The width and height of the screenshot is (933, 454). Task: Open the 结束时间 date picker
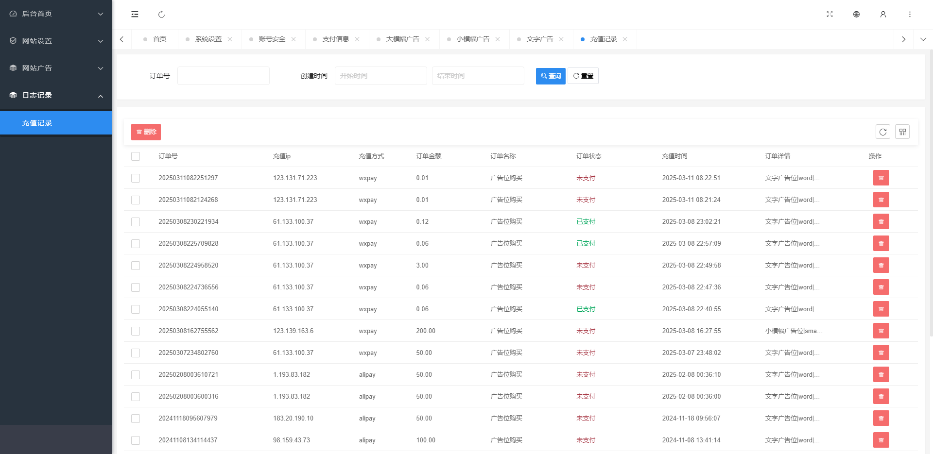tap(478, 76)
